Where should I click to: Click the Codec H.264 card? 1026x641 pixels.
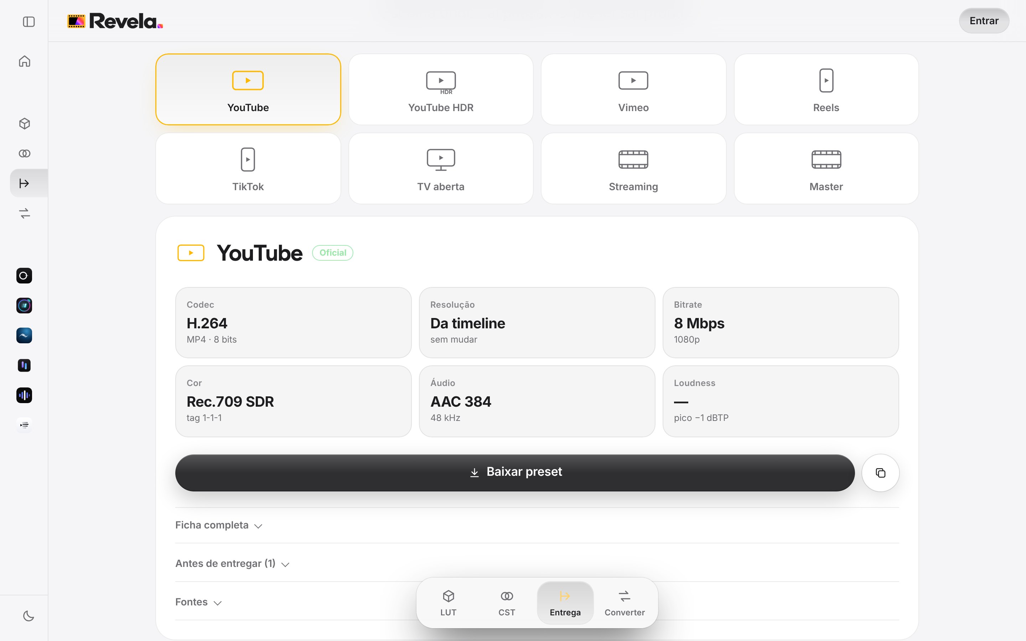pos(294,323)
